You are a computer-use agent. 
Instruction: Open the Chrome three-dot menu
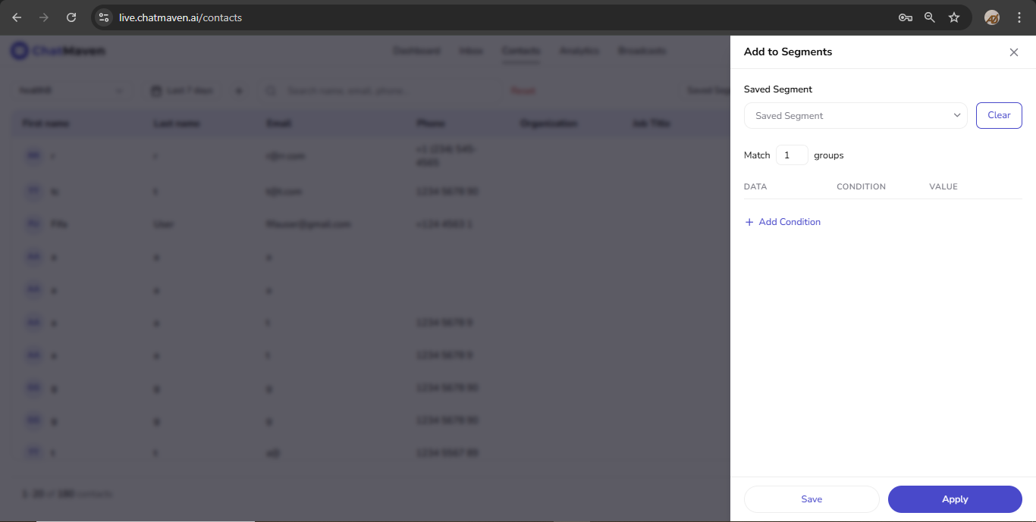point(1019,17)
